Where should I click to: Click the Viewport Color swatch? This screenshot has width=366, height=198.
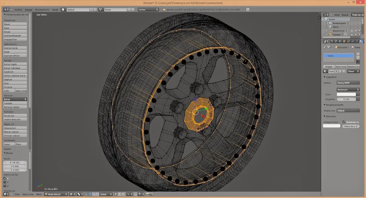[x=331, y=126]
